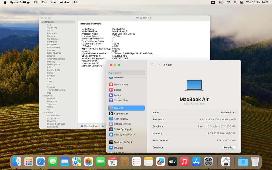Viewport: 272px width, 170px height.
Task: Open Contacts from the Dock
Action: [125, 162]
